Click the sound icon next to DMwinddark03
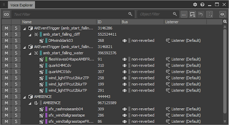Screen dimensions: 229x125 41,41
